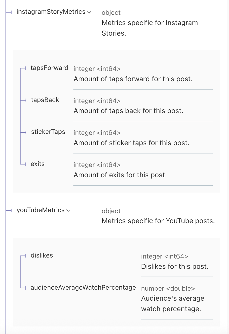Select the tapsForward field name
229x334 pixels.
(49, 68)
